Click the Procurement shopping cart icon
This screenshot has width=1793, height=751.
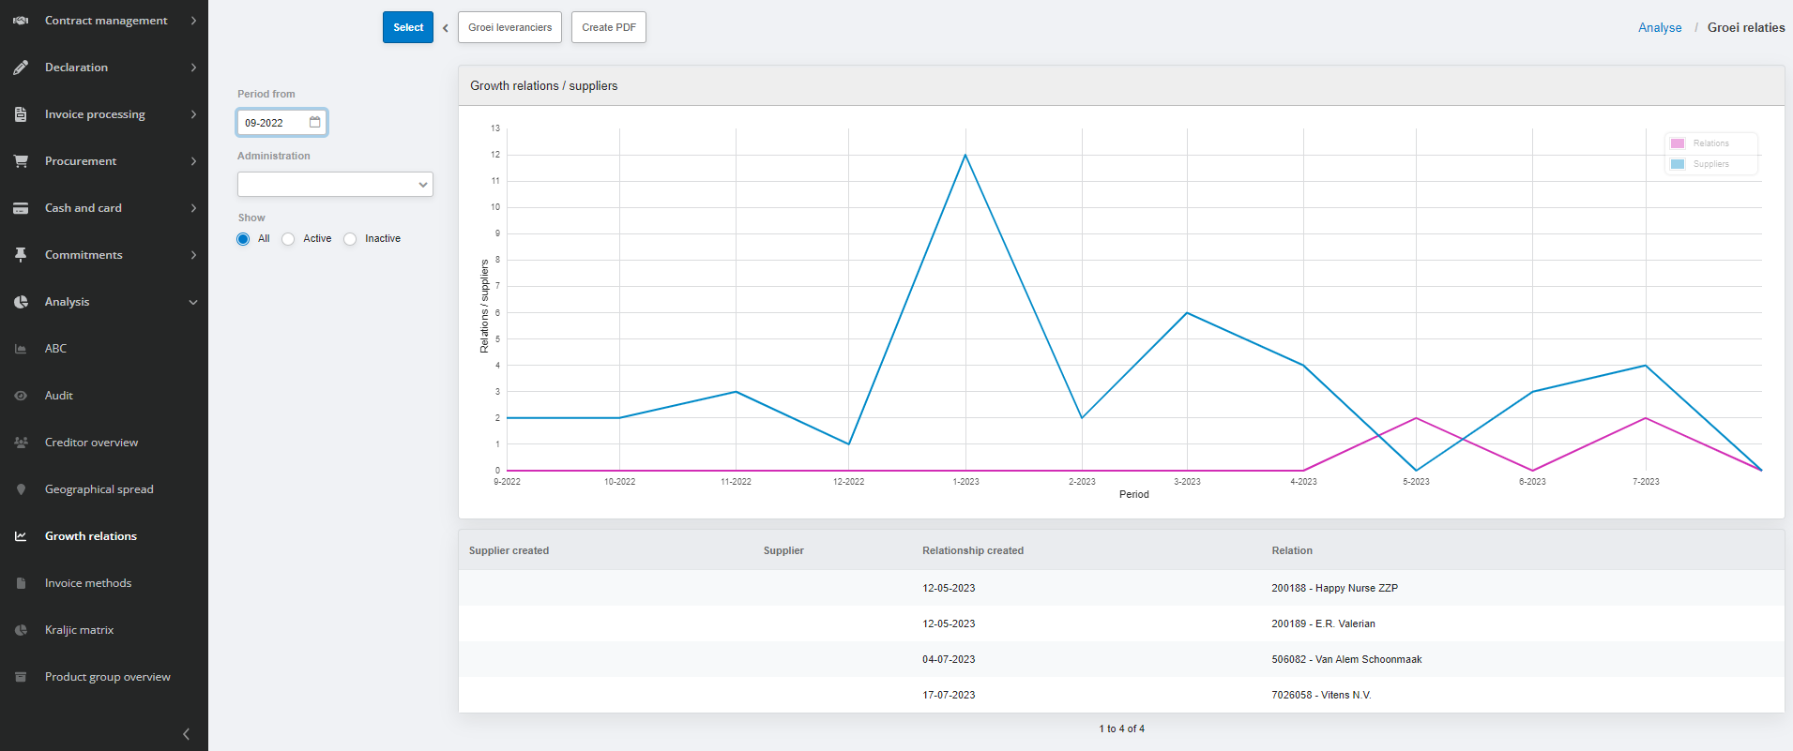pyautogui.click(x=21, y=161)
